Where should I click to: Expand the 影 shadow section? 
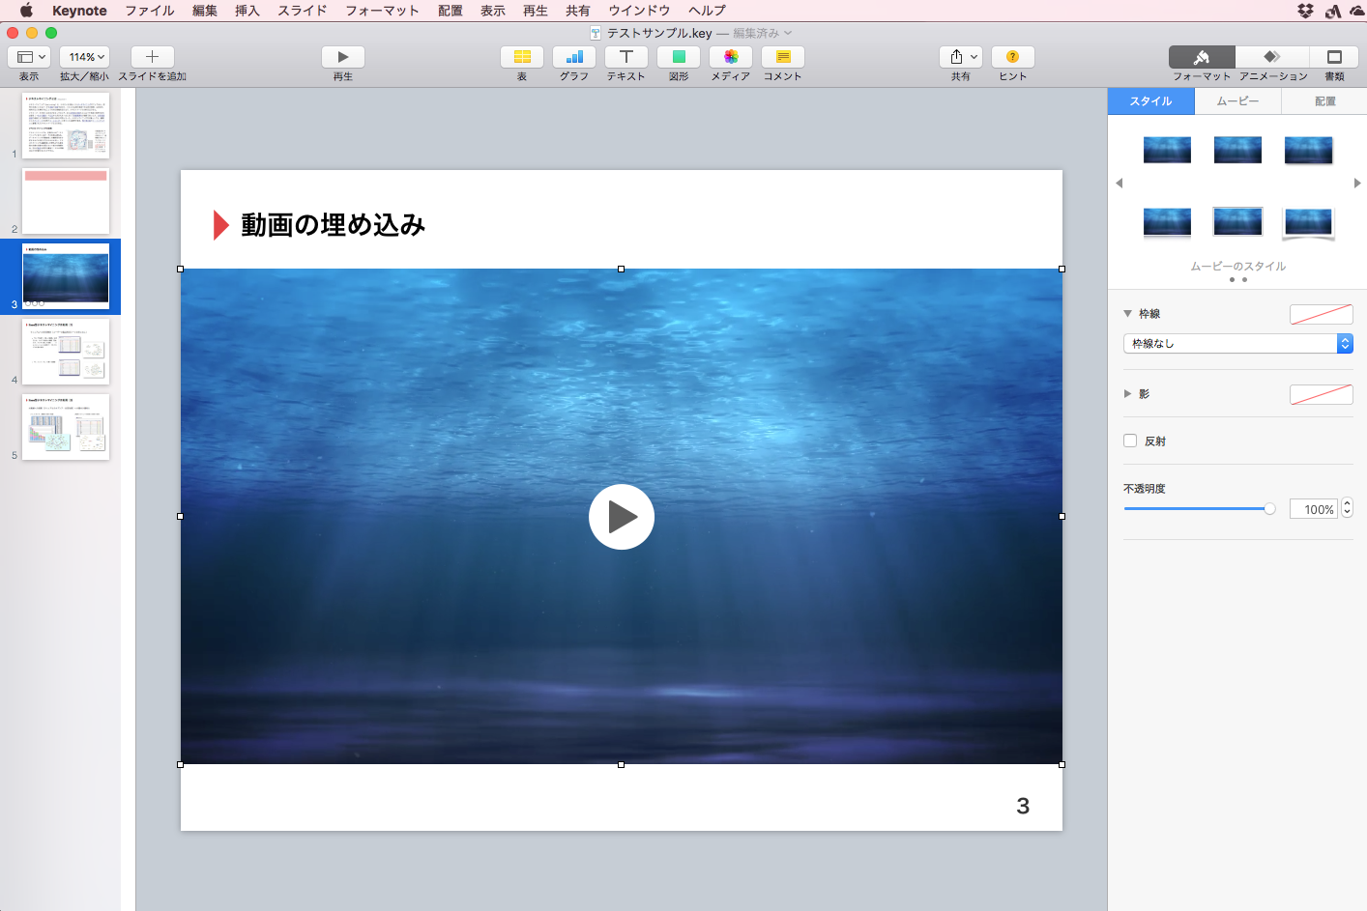[1127, 394]
